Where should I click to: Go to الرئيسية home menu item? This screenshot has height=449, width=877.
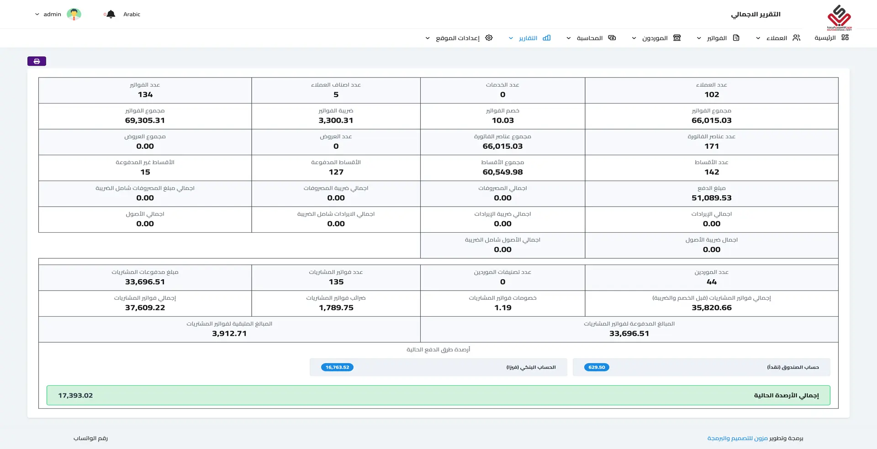(x=825, y=38)
